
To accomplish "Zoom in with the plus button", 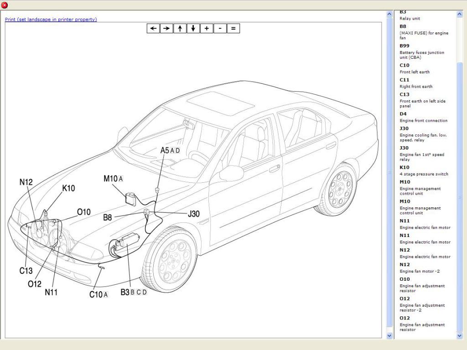I will (x=207, y=28).
